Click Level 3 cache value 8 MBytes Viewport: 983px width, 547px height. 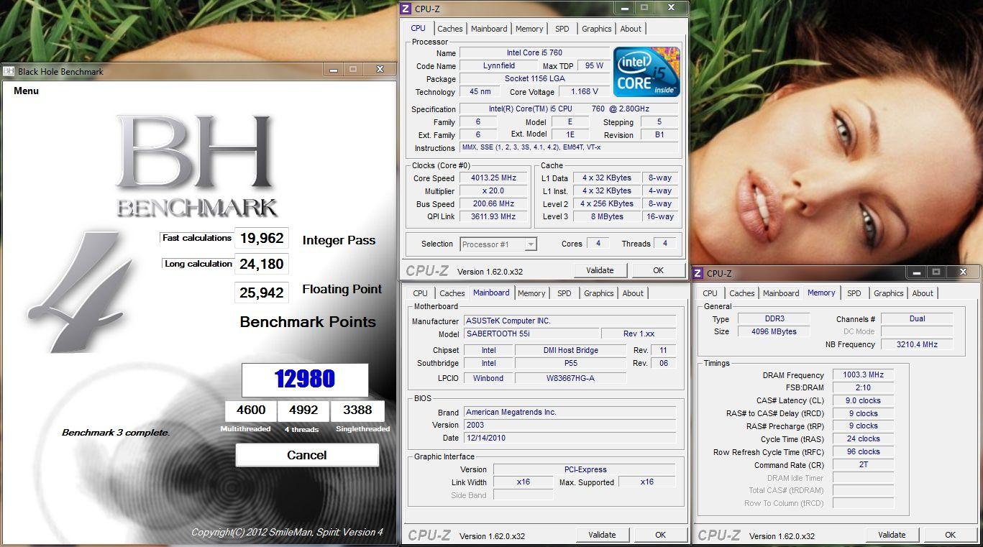[608, 217]
